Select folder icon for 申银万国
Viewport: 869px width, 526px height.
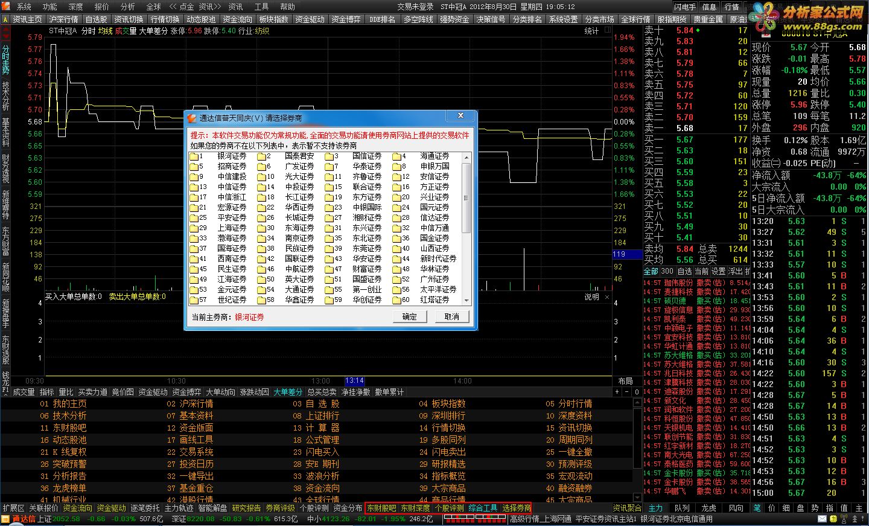(x=397, y=167)
